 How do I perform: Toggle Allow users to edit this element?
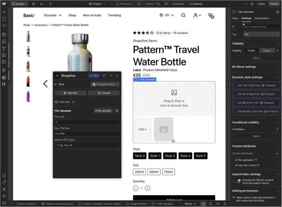[233, 197]
